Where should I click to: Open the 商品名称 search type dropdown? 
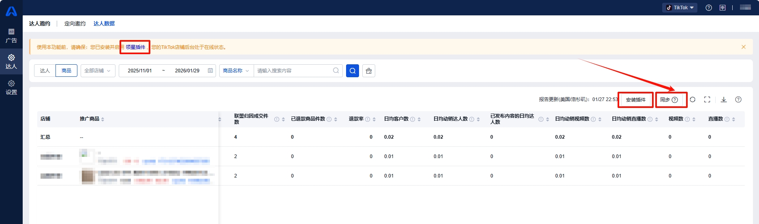236,71
